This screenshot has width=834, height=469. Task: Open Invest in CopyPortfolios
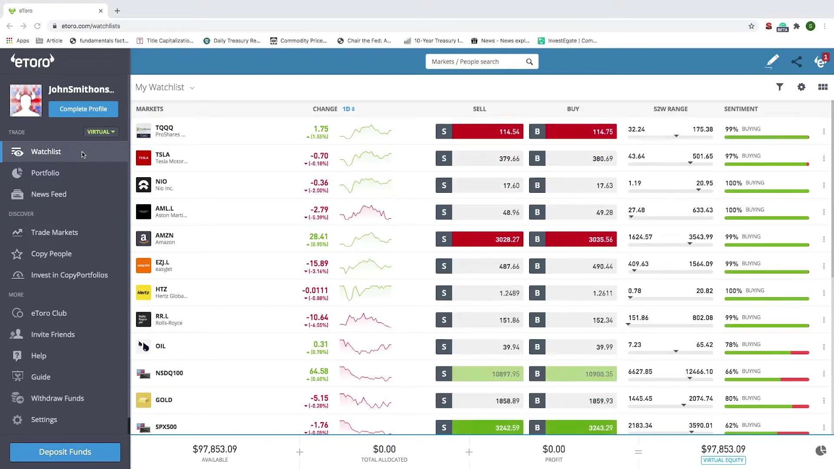[64, 275]
